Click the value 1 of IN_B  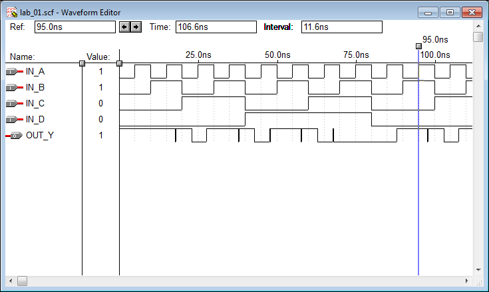pyautogui.click(x=100, y=88)
